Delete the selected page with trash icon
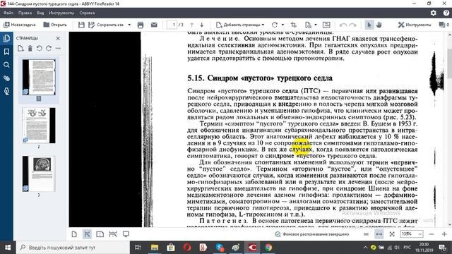This screenshot has height=254, width=452. click(x=30, y=49)
